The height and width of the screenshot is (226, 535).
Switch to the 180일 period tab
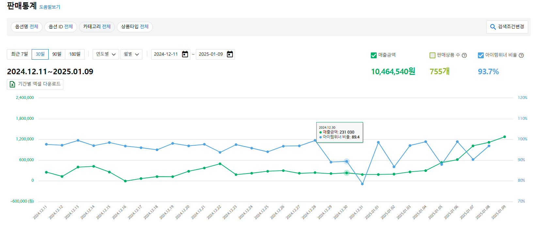click(x=75, y=54)
